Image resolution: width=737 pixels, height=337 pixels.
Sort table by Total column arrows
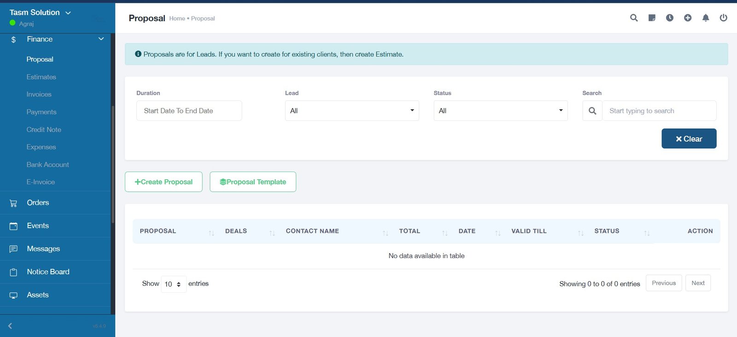pos(445,233)
